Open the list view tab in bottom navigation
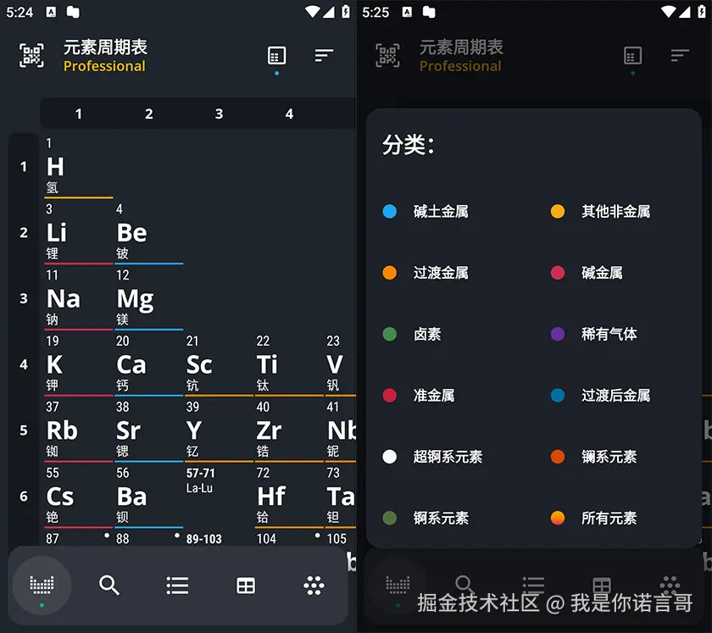The width and height of the screenshot is (712, 633). tap(177, 586)
